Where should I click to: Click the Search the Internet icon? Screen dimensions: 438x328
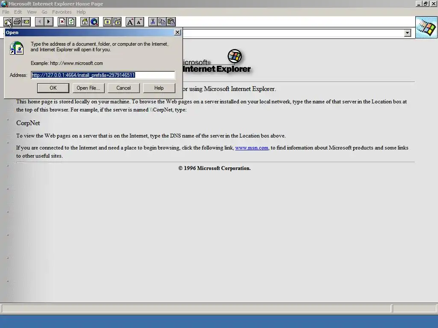pyautogui.click(x=94, y=22)
